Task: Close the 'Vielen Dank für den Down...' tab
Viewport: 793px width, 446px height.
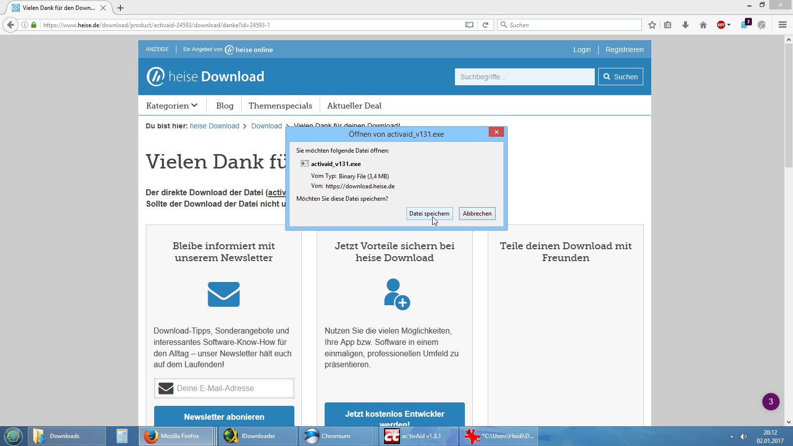Action: click(103, 8)
